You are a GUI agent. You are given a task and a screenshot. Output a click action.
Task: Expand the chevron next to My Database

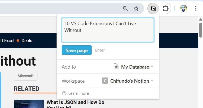152,67
